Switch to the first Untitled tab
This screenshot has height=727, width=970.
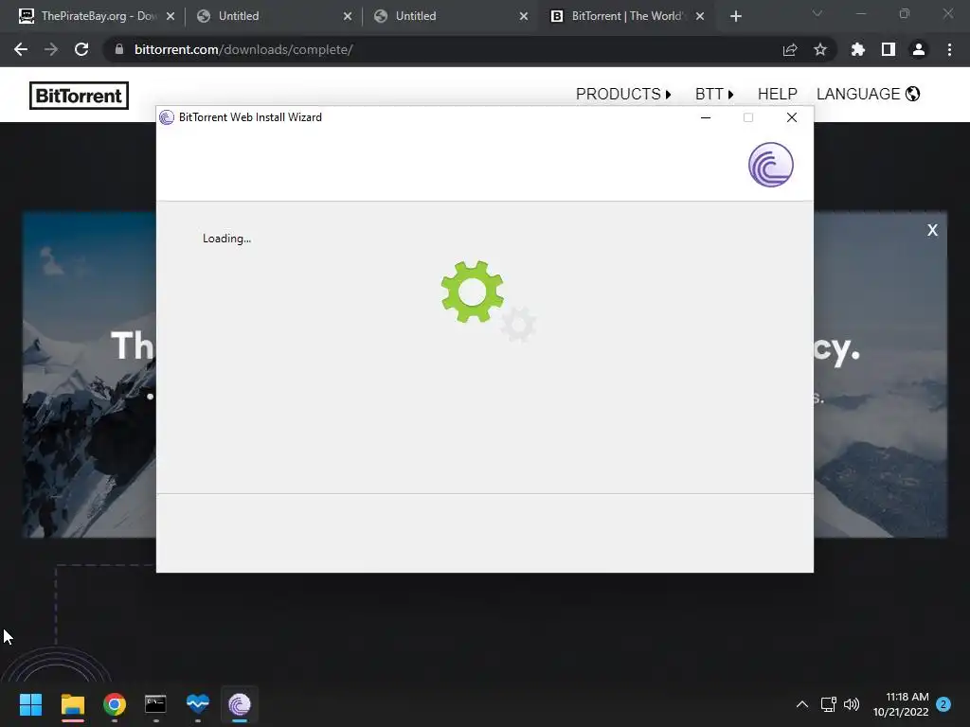coord(272,16)
